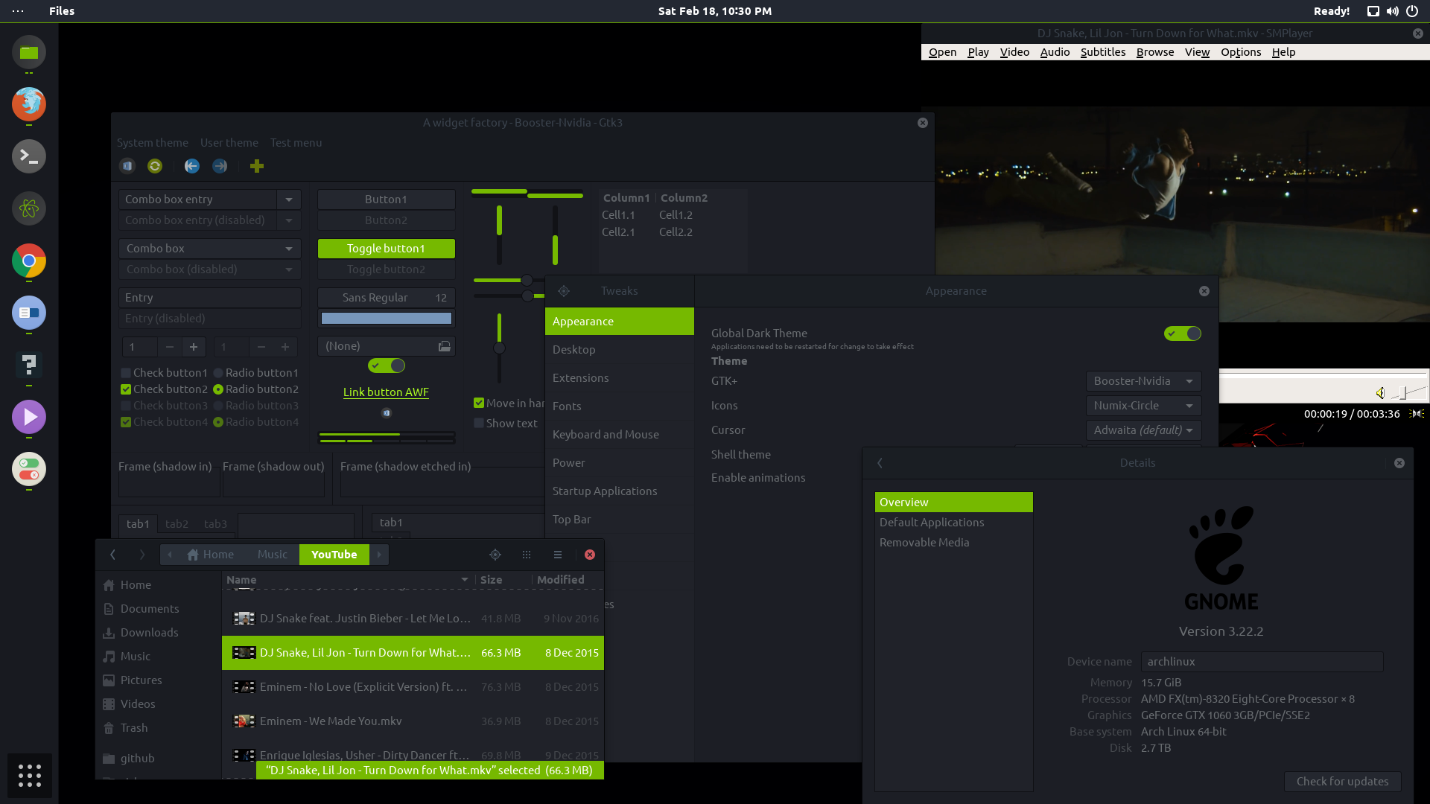
Task: Open the Sans Regular font chooser
Action: point(387,298)
